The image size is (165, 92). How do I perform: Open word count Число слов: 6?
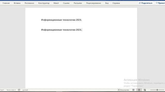(11, 90)
